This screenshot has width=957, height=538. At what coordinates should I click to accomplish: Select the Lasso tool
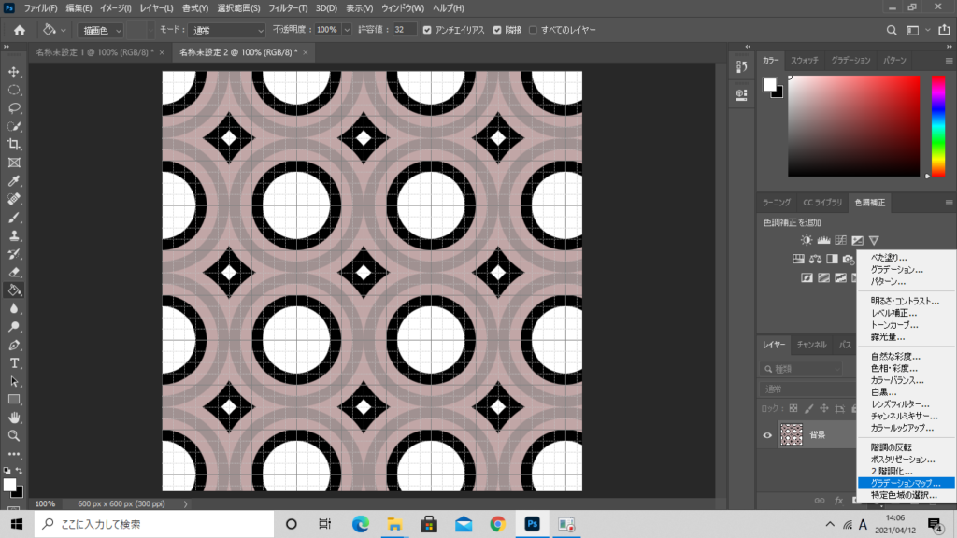point(14,108)
